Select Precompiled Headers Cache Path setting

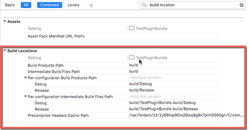coord(58,115)
